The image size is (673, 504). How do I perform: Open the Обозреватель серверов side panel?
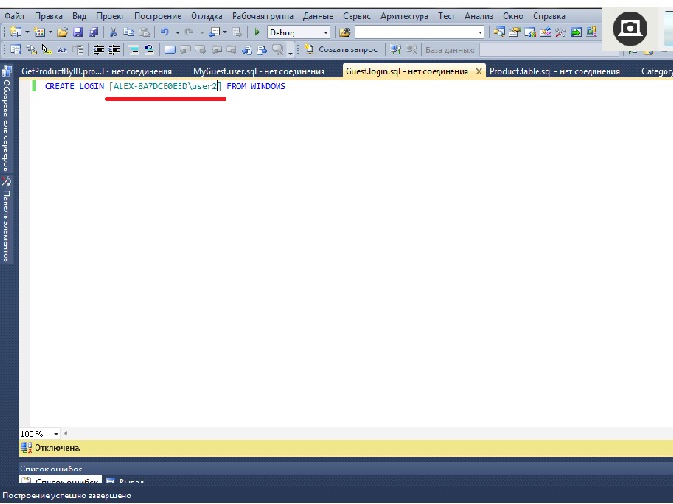pos(7,119)
